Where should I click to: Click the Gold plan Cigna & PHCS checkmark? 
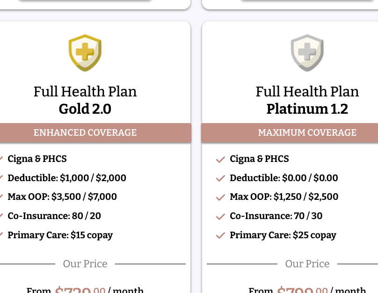tap(1, 160)
